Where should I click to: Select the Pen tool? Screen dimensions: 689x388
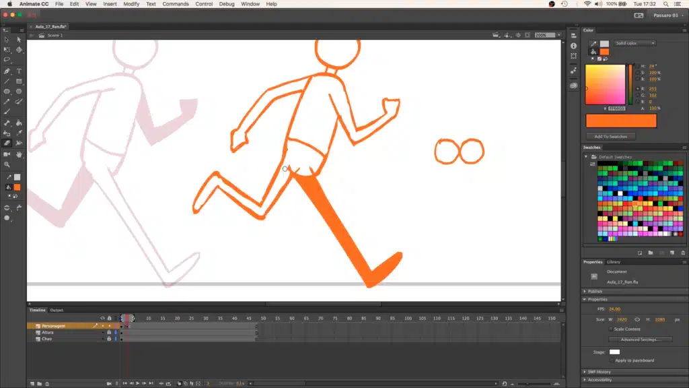pyautogui.click(x=7, y=71)
